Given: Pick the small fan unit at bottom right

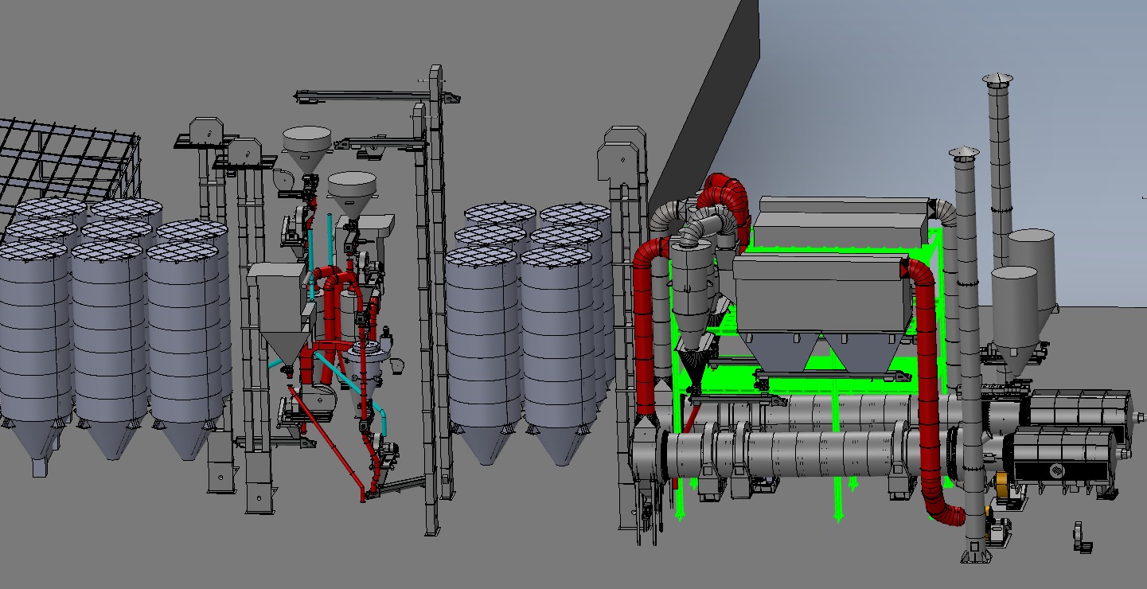Looking at the screenshot, I should (1080, 535).
